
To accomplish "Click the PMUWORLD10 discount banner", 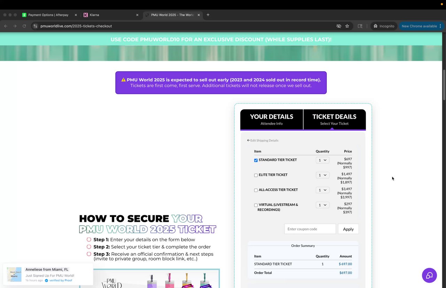I will pyautogui.click(x=221, y=39).
